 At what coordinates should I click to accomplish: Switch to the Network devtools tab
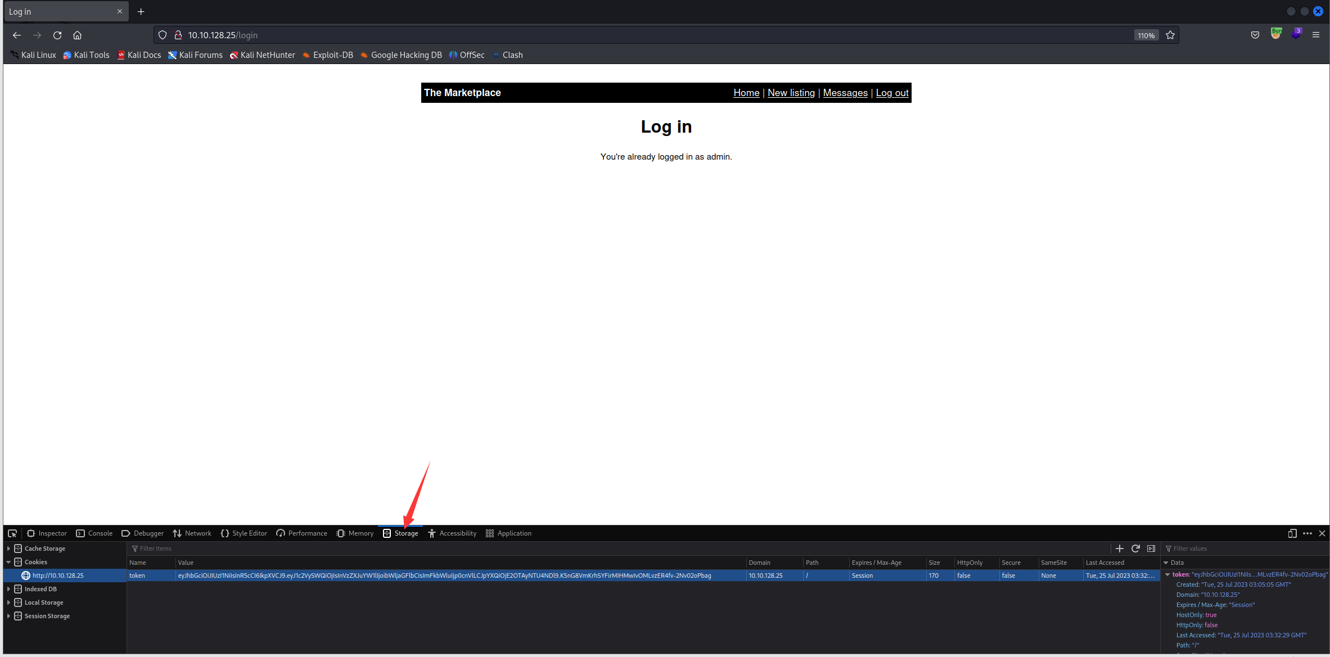point(192,533)
